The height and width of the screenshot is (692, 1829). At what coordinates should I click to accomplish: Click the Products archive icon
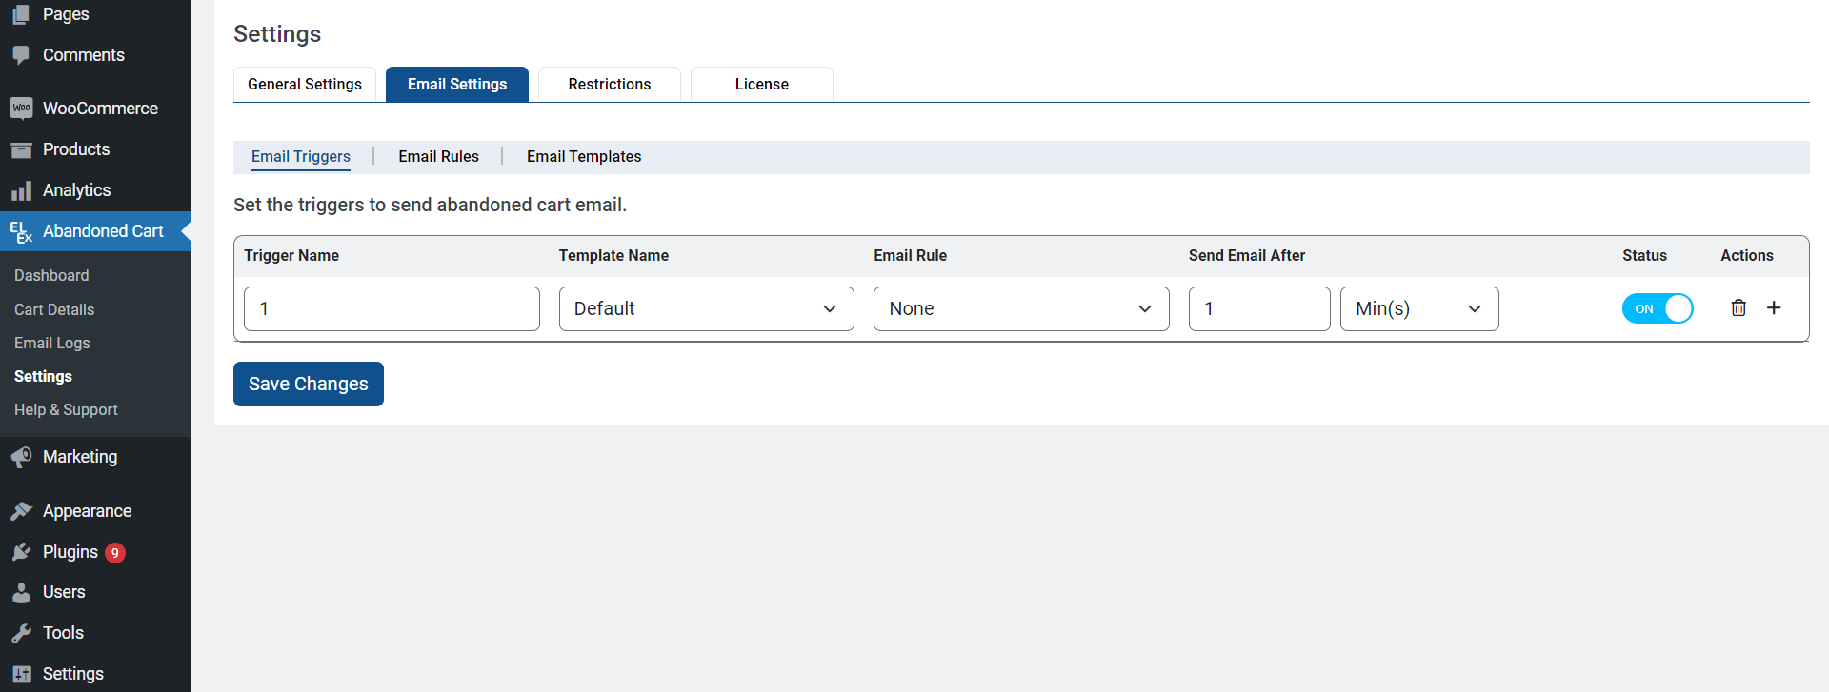pos(21,149)
